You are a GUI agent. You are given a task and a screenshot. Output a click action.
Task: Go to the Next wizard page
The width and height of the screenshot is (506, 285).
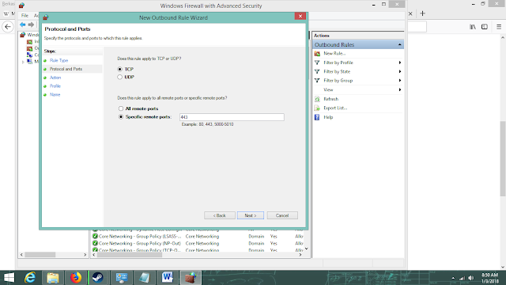251,215
